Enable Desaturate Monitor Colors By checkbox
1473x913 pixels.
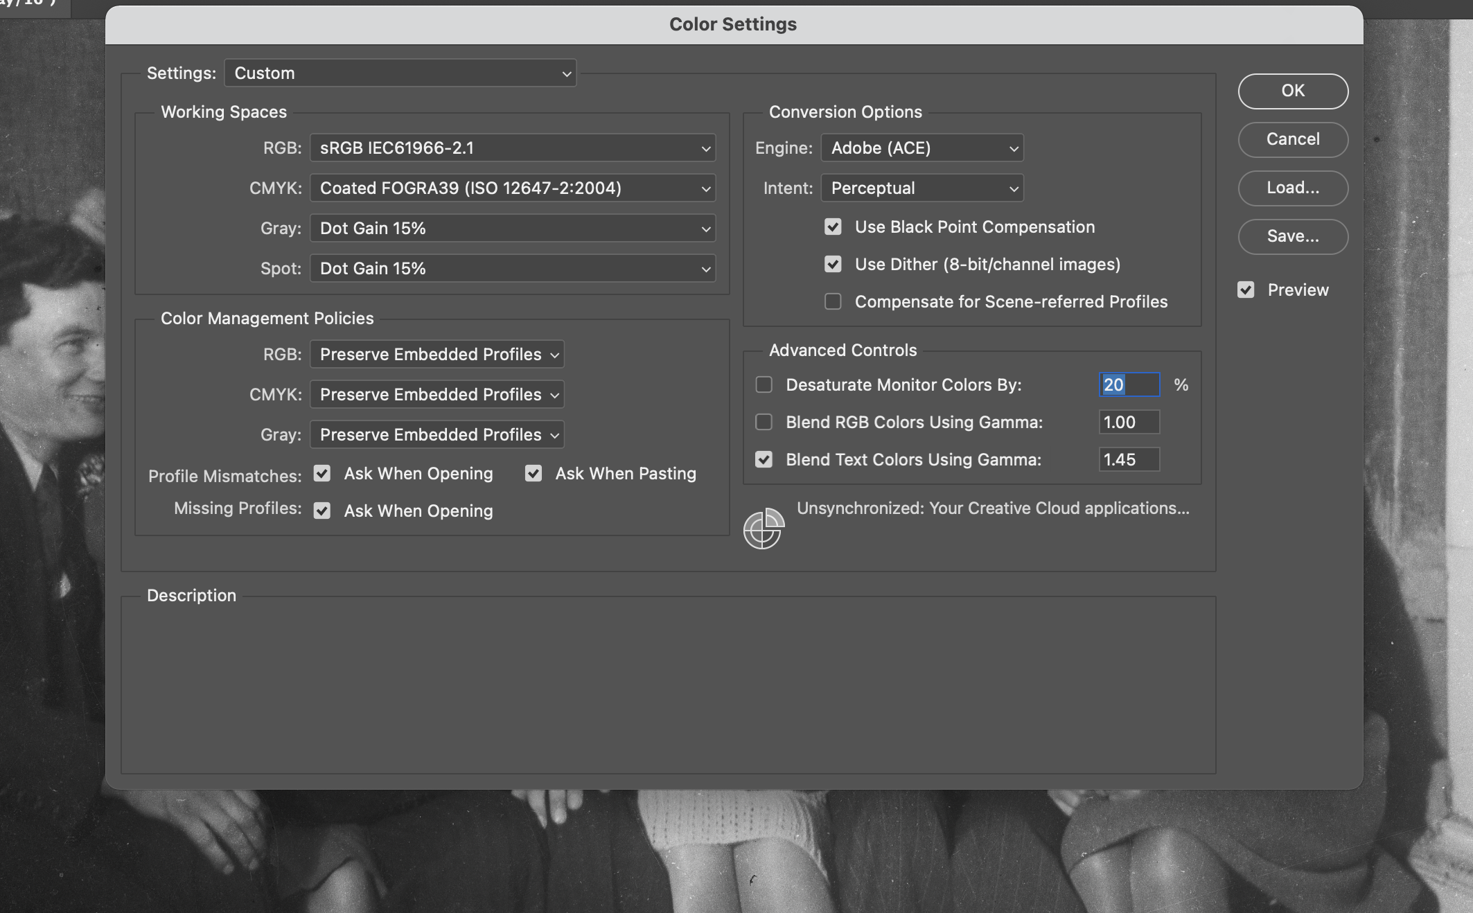(764, 385)
